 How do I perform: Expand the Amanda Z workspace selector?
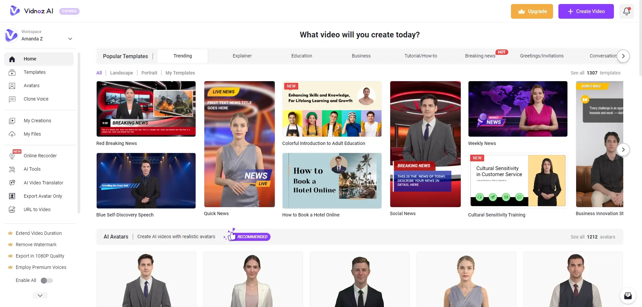(x=70, y=39)
